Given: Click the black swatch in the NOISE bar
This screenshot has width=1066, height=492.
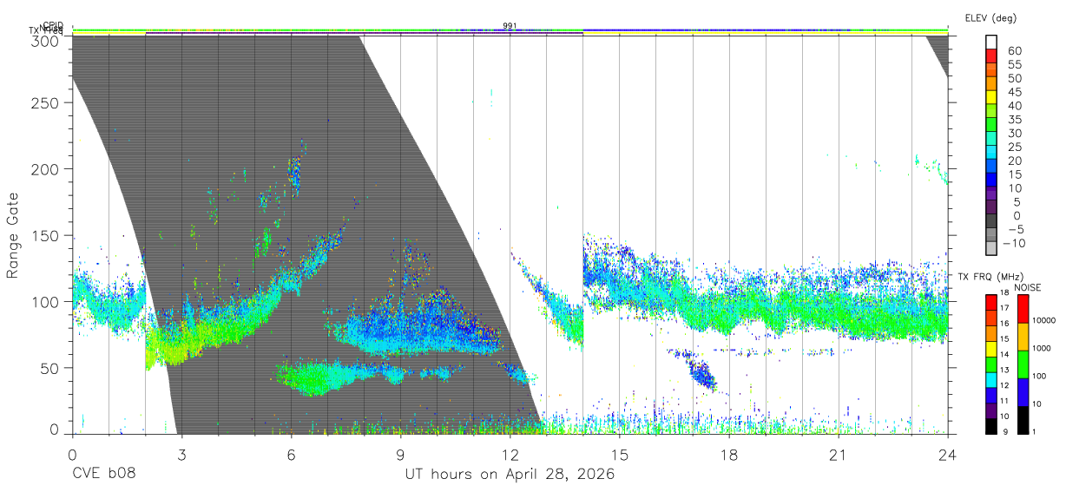Looking at the screenshot, I should click(1024, 420).
